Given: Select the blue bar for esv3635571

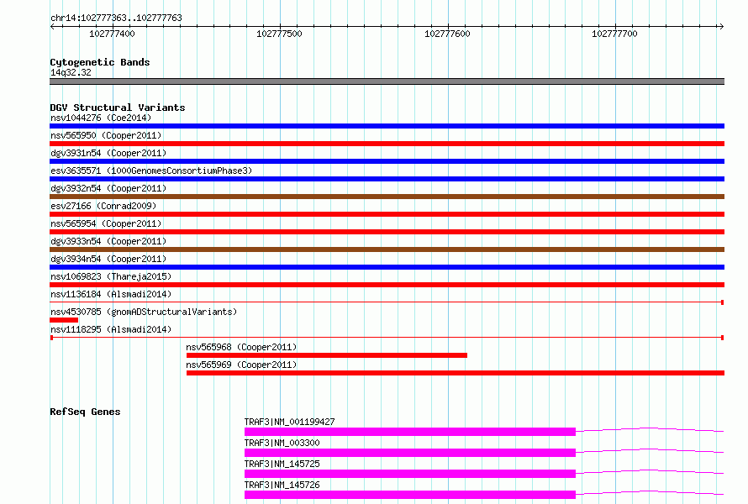Looking at the screenshot, I should pos(387,179).
